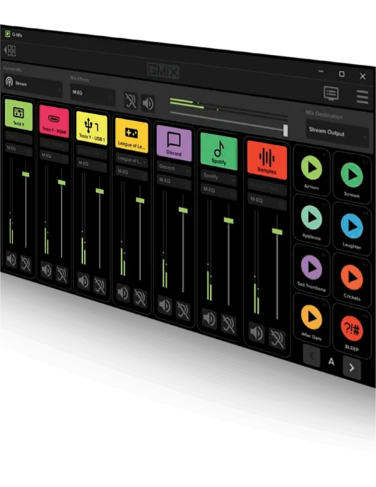
Task: Click the League of Le... fader handle
Action: pyautogui.click(x=140, y=200)
